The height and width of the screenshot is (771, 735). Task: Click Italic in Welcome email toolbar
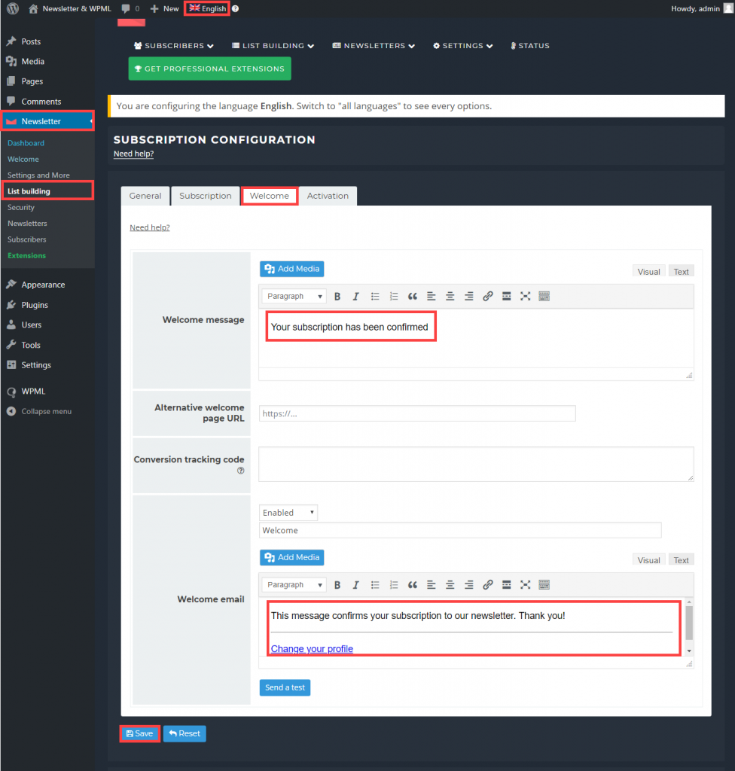355,584
